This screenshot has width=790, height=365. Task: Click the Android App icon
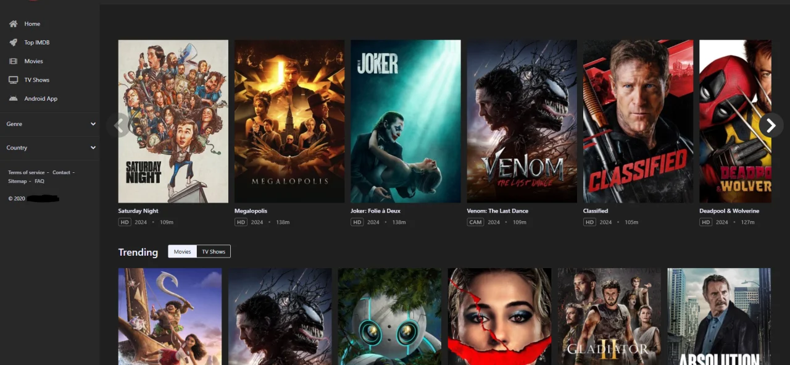point(13,99)
